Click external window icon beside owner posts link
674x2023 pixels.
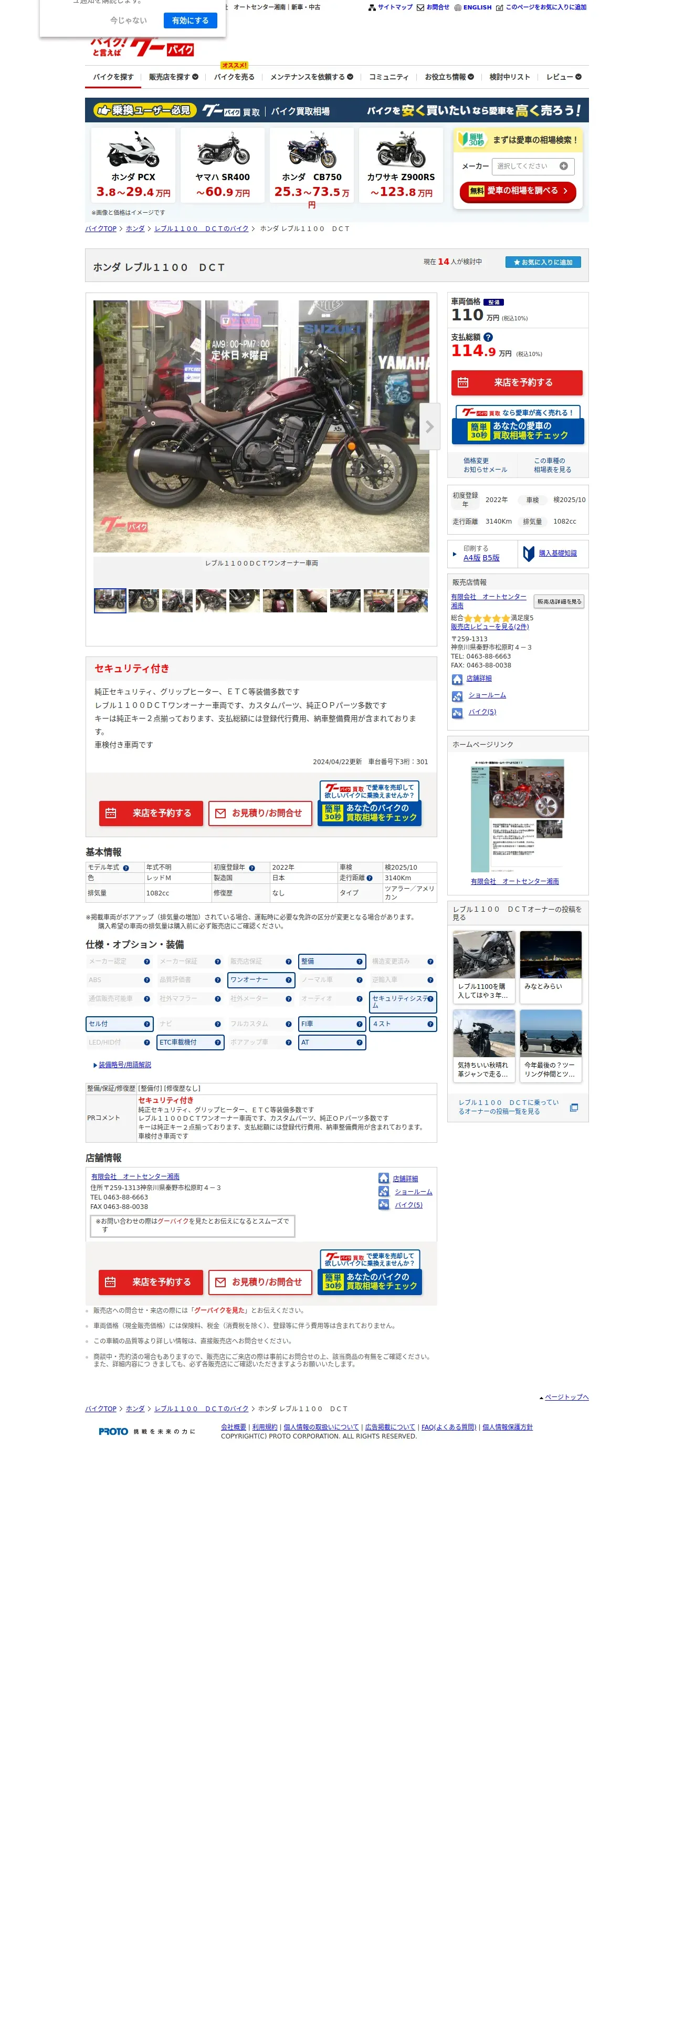[574, 1107]
